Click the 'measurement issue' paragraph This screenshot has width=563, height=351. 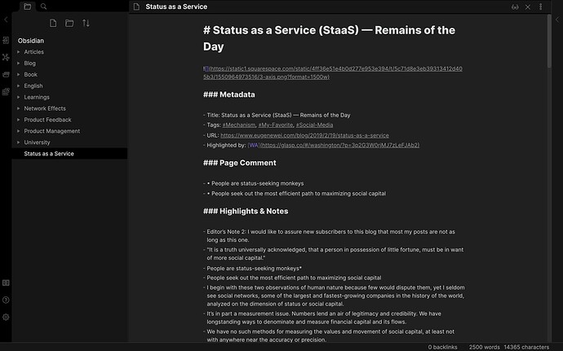click(x=324, y=318)
